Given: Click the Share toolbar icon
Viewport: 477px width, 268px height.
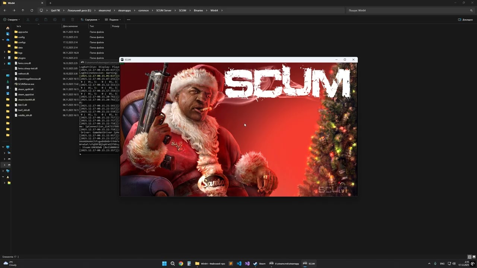Looking at the screenshot, I should pos(63,20).
